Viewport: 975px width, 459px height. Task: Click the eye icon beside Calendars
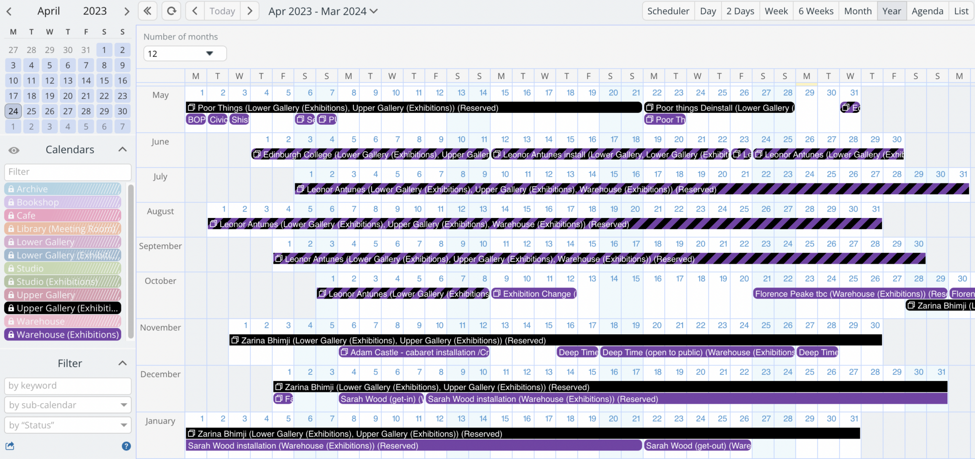coord(14,150)
